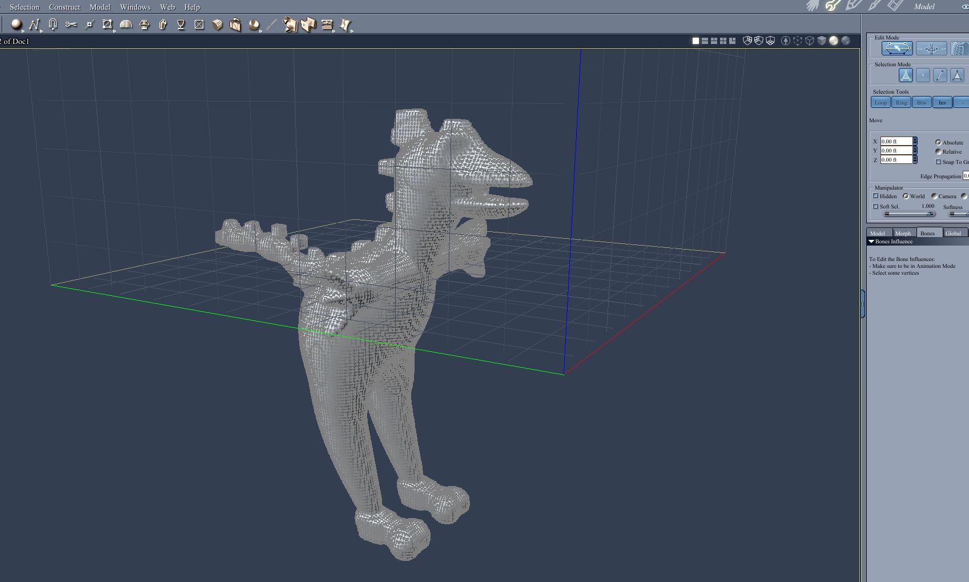This screenshot has width=969, height=582.
Task: Click the dashed bounding box display icon
Action: tap(798, 41)
